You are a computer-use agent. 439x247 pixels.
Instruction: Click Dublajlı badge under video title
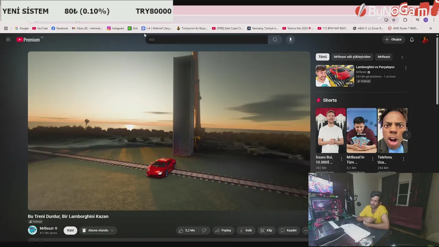(35, 222)
